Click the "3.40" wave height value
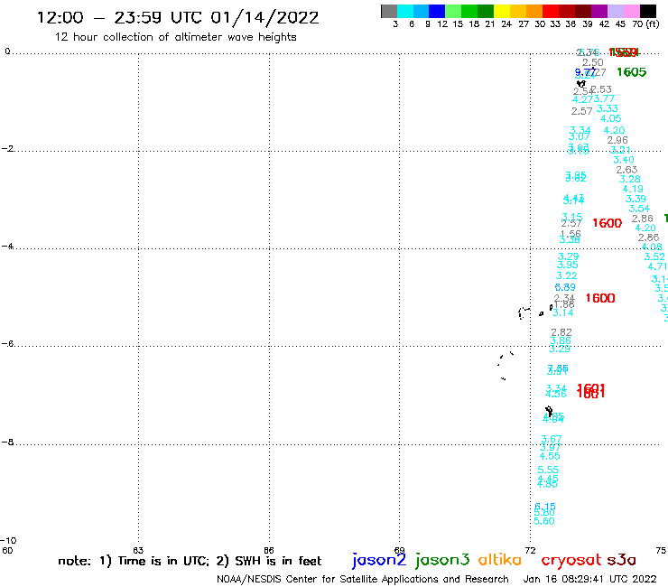The image size is (668, 587). click(624, 160)
